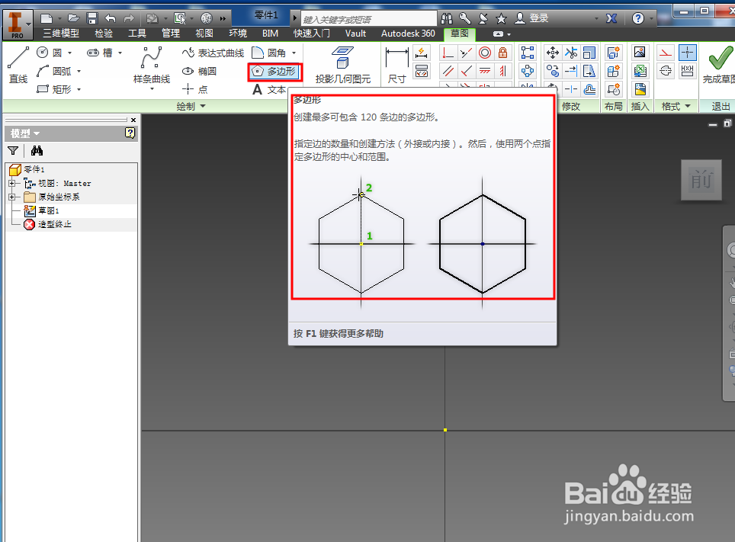Open the Circle tool dropdown arrow
The image size is (735, 542).
click(x=70, y=53)
